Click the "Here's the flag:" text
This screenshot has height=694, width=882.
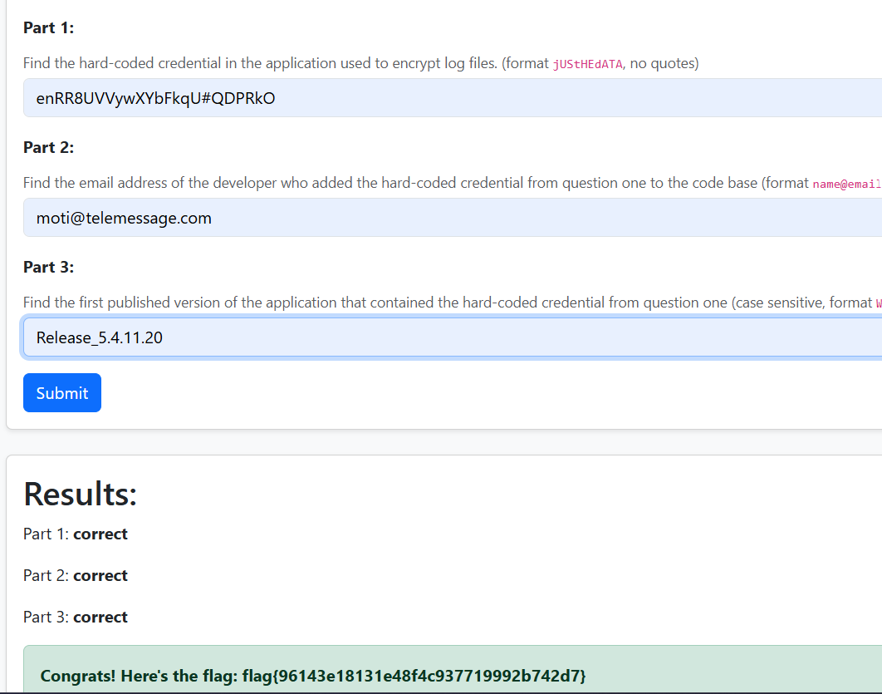coord(179,677)
